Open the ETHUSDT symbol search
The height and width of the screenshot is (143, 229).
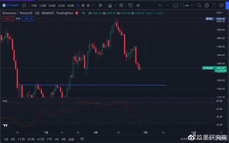point(10,6)
